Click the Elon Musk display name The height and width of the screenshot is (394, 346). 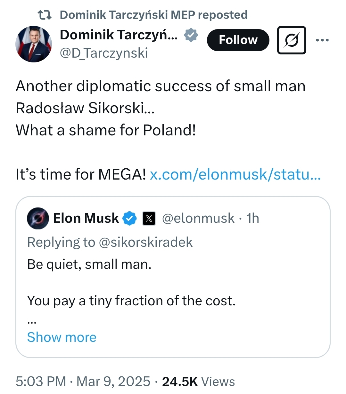[x=86, y=219]
